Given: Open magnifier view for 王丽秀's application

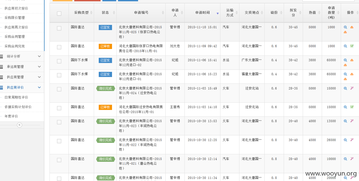Looking at the screenshot, I should (x=345, y=107).
